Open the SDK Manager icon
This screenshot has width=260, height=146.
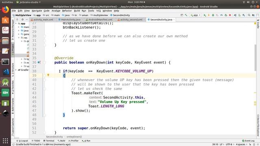(x=244, y=15)
